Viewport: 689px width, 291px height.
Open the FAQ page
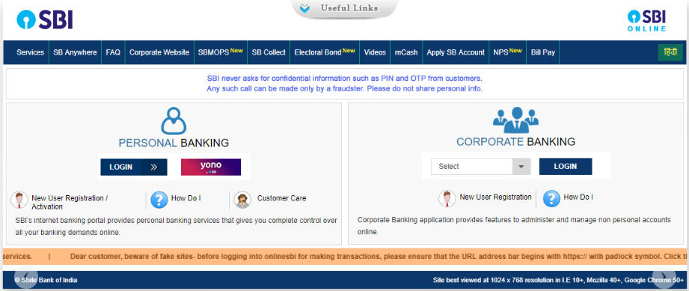pos(113,52)
